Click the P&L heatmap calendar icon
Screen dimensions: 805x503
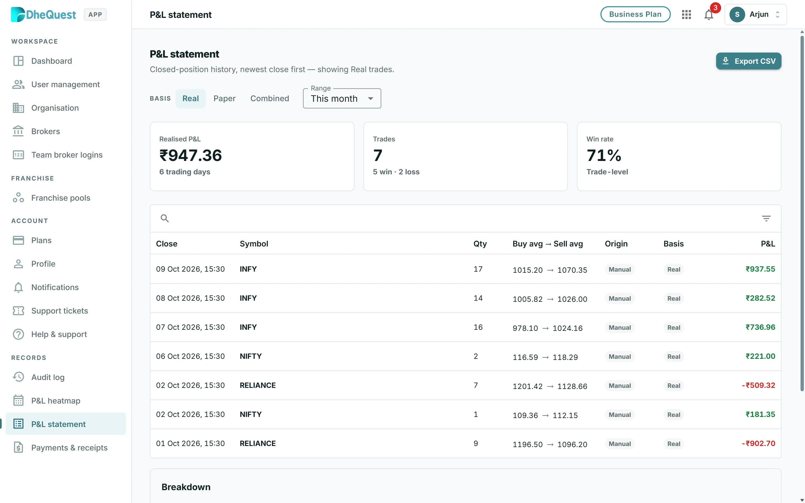point(18,400)
